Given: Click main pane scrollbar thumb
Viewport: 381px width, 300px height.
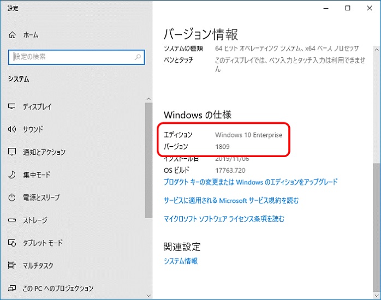Looking at the screenshot, I should point(377,227).
